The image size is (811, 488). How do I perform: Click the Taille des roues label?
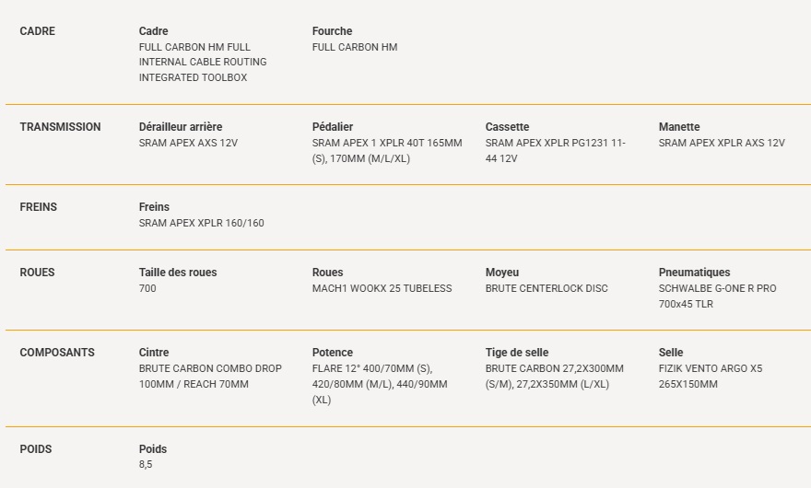[x=178, y=273]
